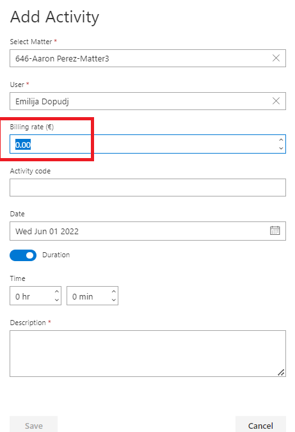Open the User combo box

148,101
